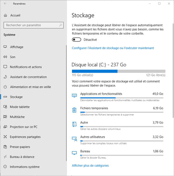174x176 pixels.
Task: Select Presse-papiers in sidebar
Action: click(20, 147)
